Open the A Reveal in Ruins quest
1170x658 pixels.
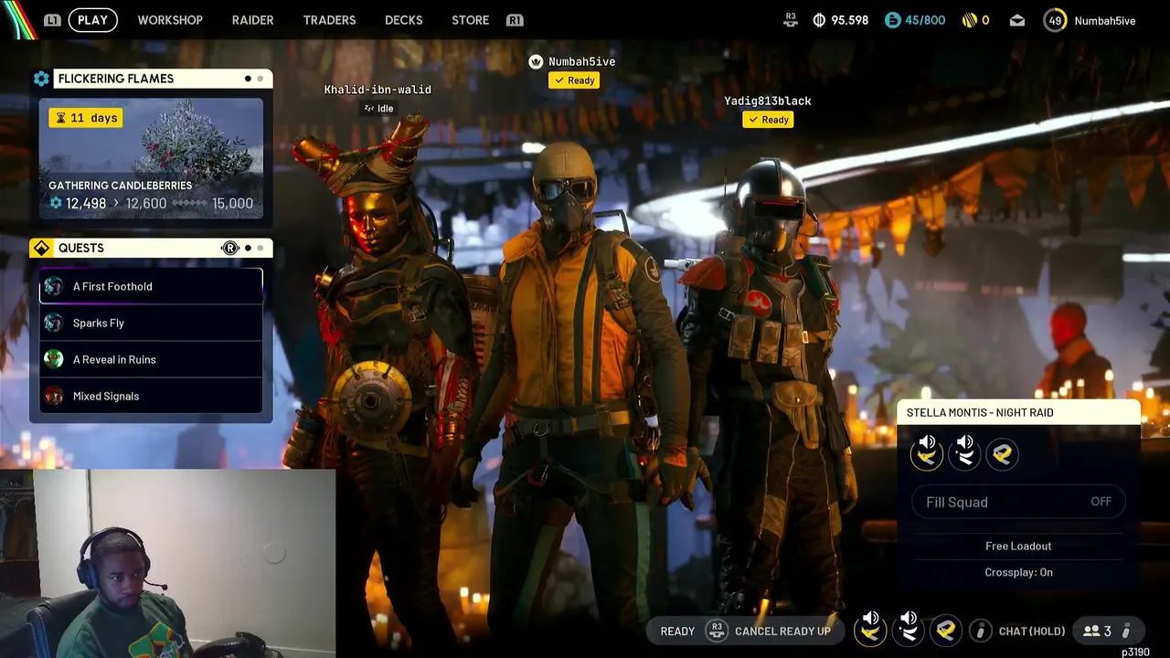[x=151, y=359]
